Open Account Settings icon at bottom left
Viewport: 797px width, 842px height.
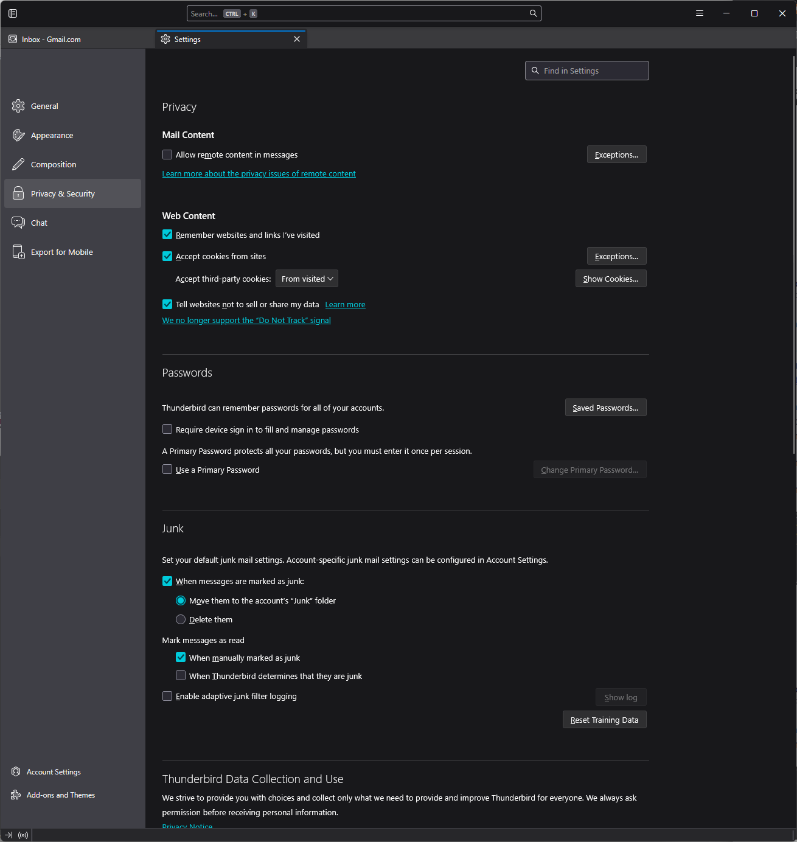click(16, 772)
